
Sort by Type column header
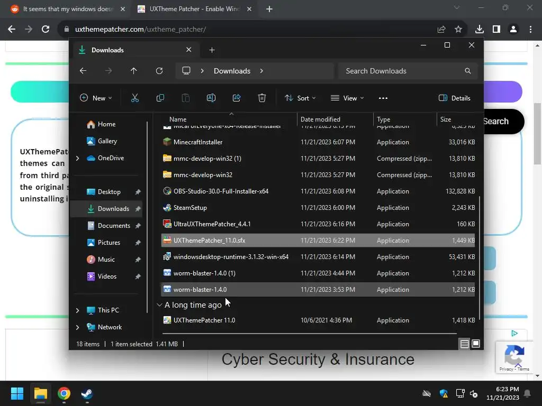[x=405, y=119]
